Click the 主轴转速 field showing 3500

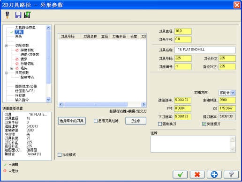[x=227, y=100]
